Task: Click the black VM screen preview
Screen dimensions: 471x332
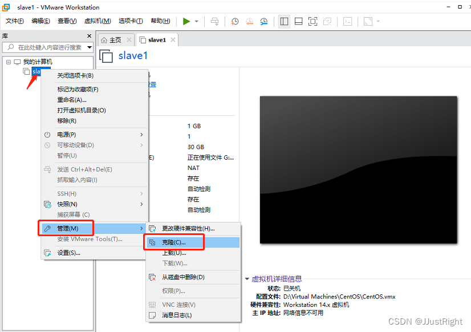Action: [x=358, y=170]
